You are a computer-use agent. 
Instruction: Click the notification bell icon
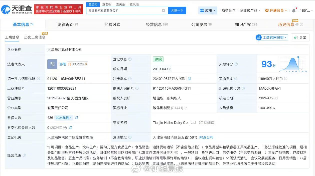point(294,10)
